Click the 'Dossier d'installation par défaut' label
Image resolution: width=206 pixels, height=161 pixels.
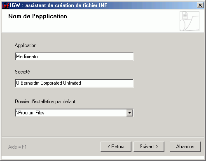pyautogui.click(x=45, y=102)
